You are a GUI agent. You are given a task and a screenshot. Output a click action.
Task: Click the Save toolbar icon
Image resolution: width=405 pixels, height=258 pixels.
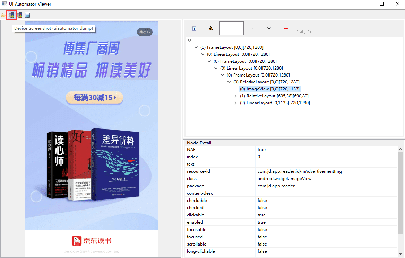(27, 15)
